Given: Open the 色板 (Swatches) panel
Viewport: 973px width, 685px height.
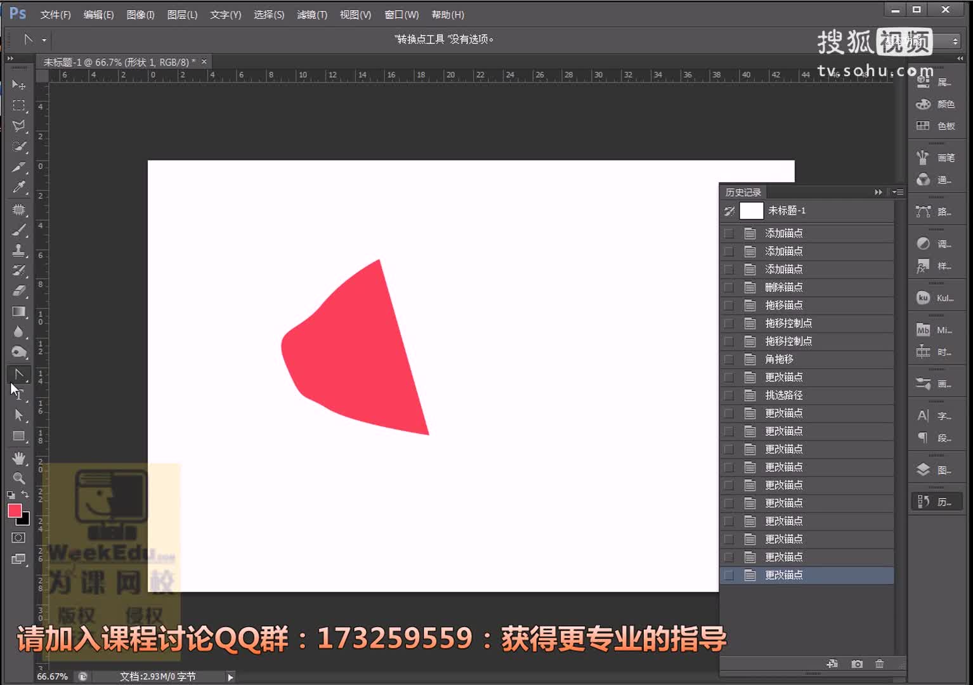Looking at the screenshot, I should point(936,126).
